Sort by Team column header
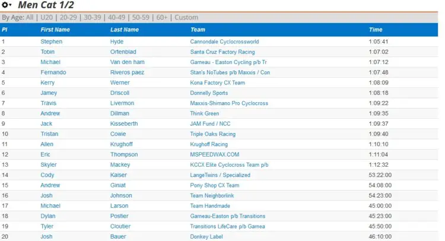Screen dimensions: 445x241 pos(198,30)
